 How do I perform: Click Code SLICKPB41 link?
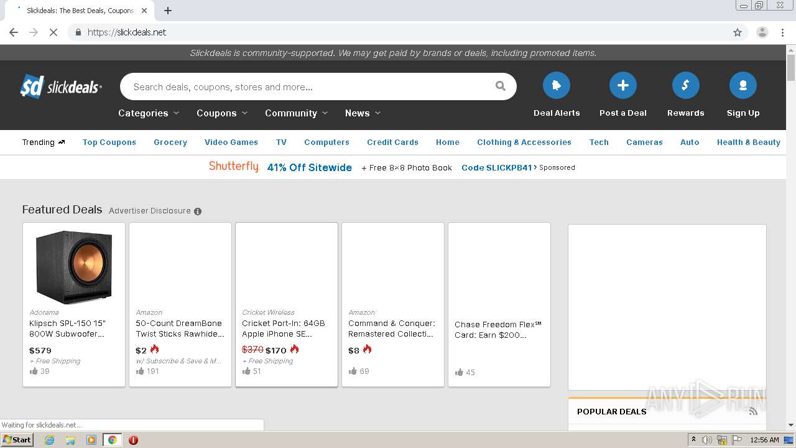pyautogui.click(x=499, y=167)
